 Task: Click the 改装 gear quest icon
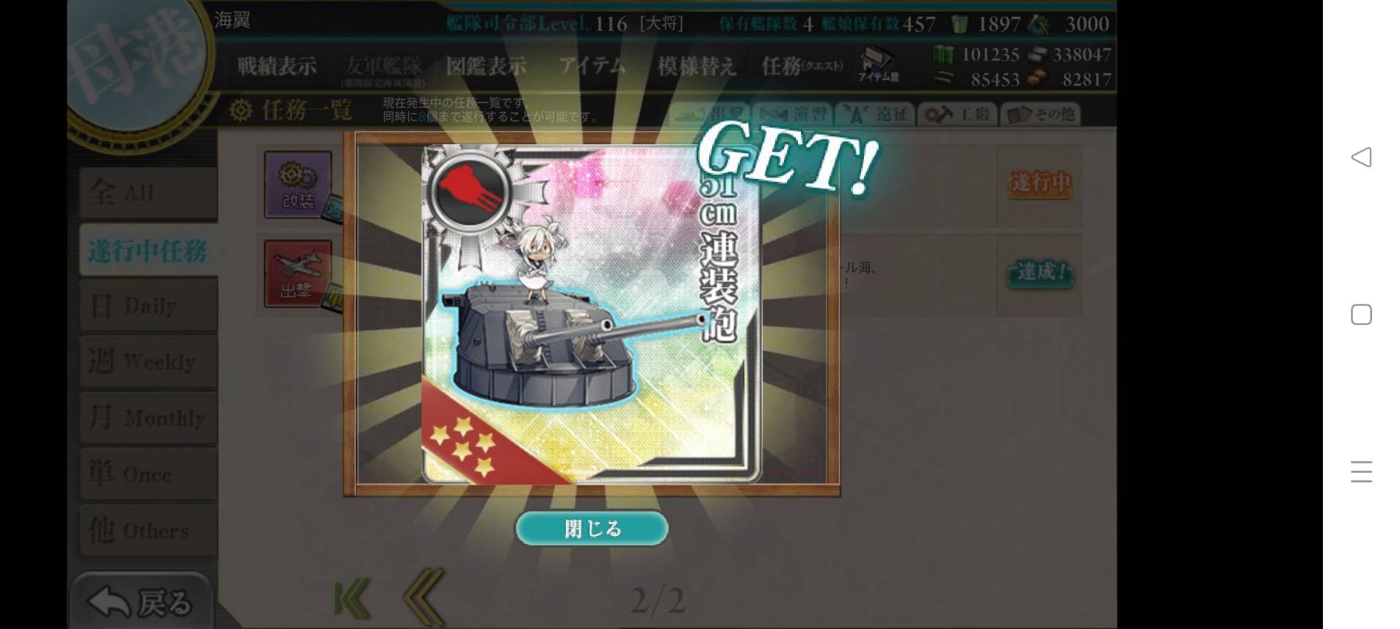click(298, 184)
